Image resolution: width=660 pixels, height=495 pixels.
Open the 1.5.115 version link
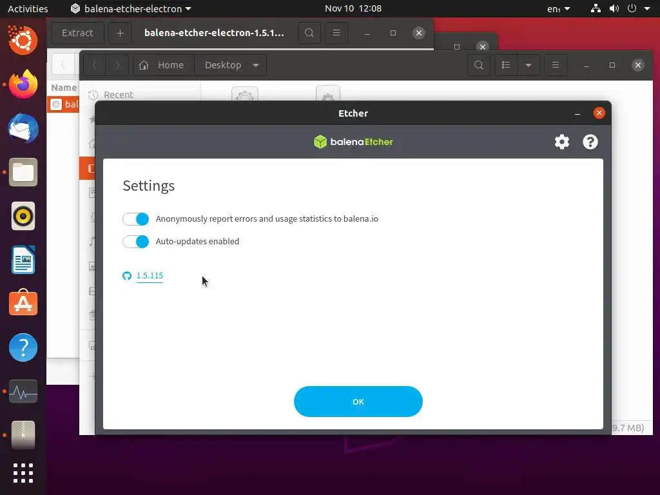[150, 276]
